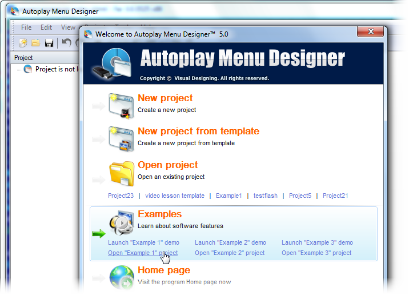Click the Examples media discs icon
The image size is (409, 295).
(121, 223)
